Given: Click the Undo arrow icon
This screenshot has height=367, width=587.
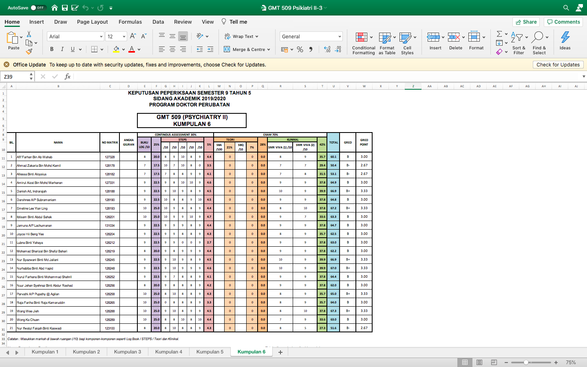Looking at the screenshot, I should pos(85,8).
